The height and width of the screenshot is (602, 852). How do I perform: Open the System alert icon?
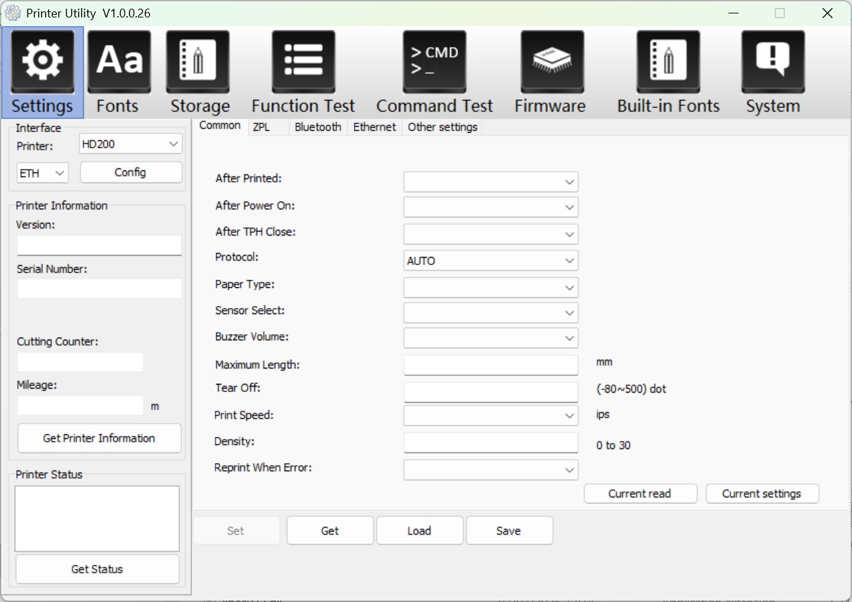point(773,62)
